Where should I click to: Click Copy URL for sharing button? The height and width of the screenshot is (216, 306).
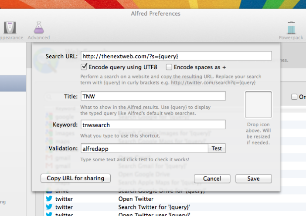coord(75,178)
